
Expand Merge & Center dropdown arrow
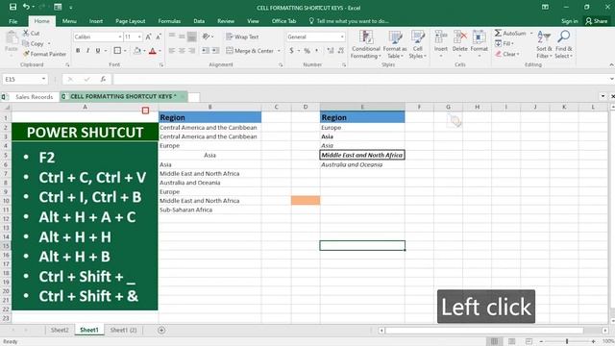(x=279, y=51)
